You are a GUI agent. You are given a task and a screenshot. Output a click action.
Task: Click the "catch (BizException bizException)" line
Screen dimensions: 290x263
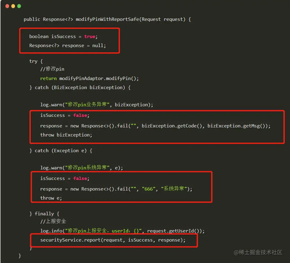(80, 87)
